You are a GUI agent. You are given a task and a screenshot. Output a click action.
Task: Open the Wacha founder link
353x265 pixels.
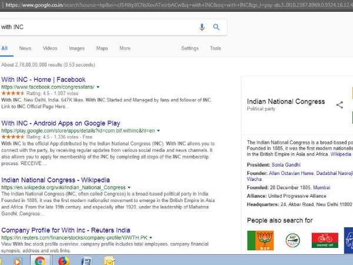[254, 179]
